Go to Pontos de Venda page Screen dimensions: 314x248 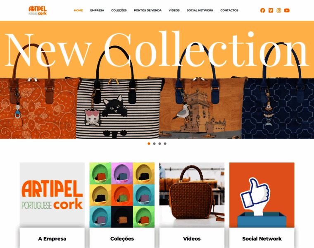pos(147,10)
